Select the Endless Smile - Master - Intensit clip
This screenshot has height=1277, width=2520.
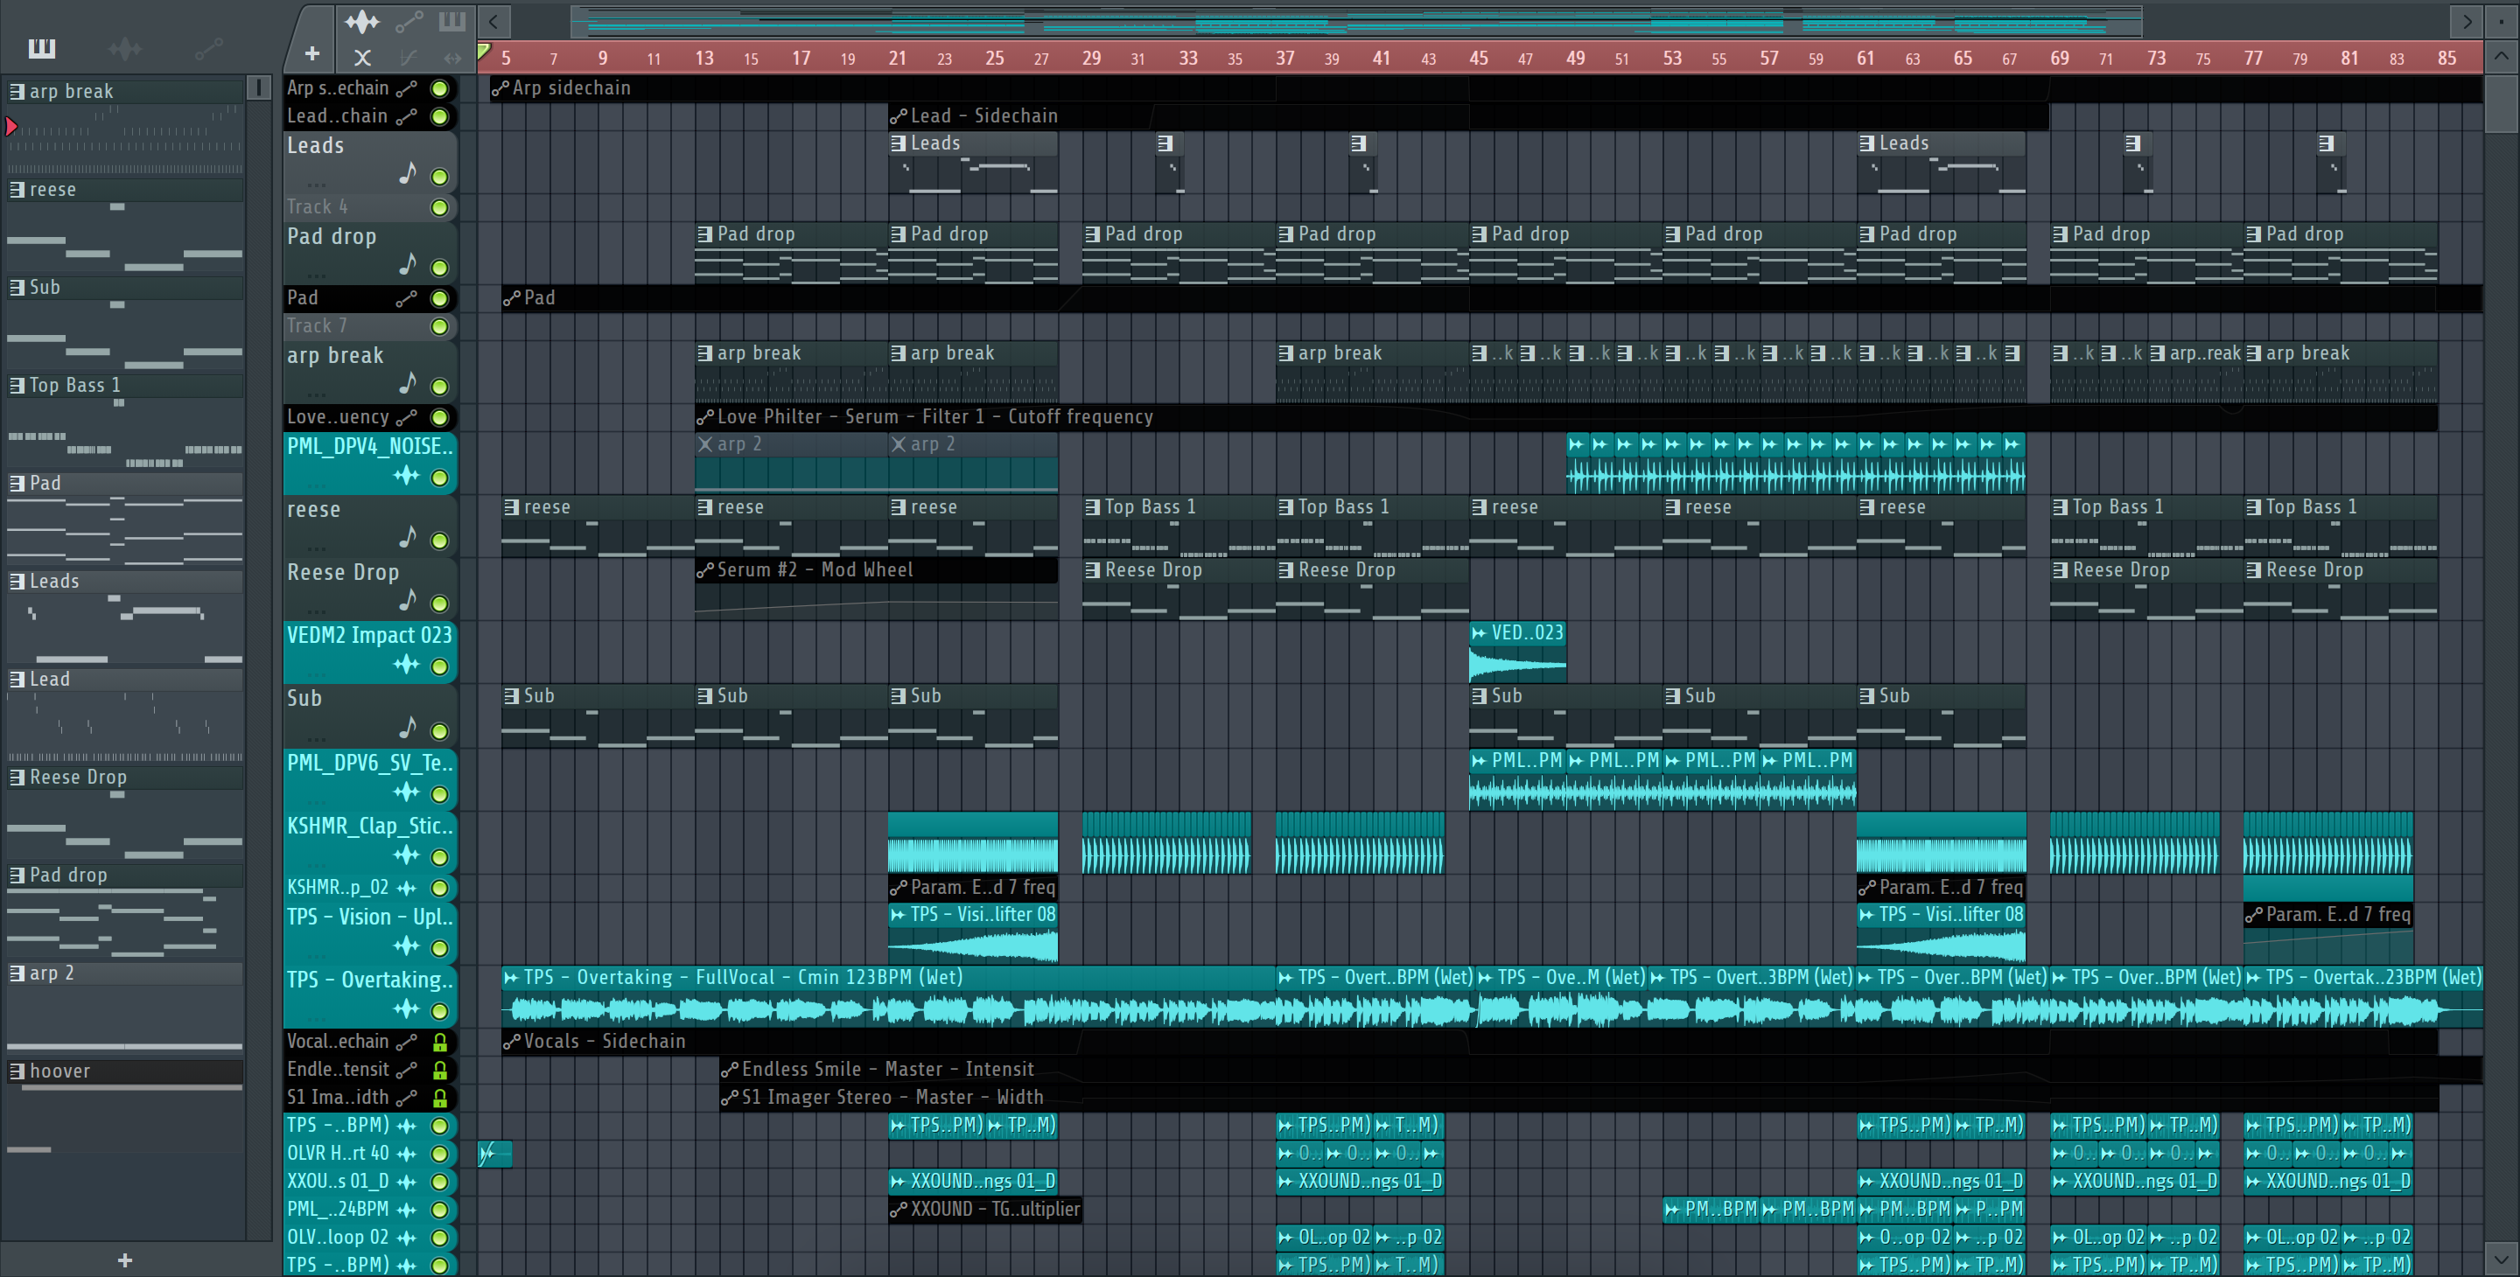pyautogui.click(x=1599, y=1070)
